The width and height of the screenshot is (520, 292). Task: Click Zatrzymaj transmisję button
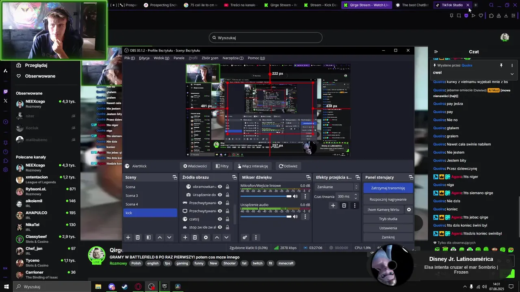(x=388, y=188)
